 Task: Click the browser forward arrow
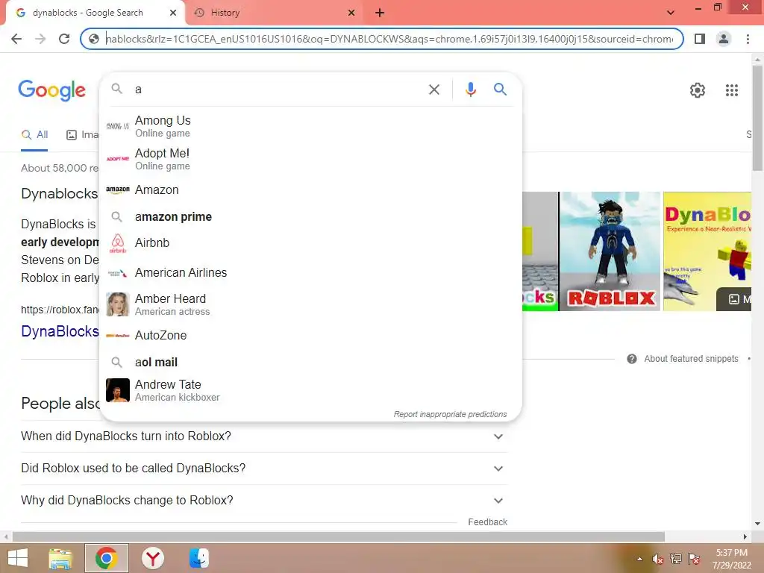pyautogui.click(x=40, y=39)
